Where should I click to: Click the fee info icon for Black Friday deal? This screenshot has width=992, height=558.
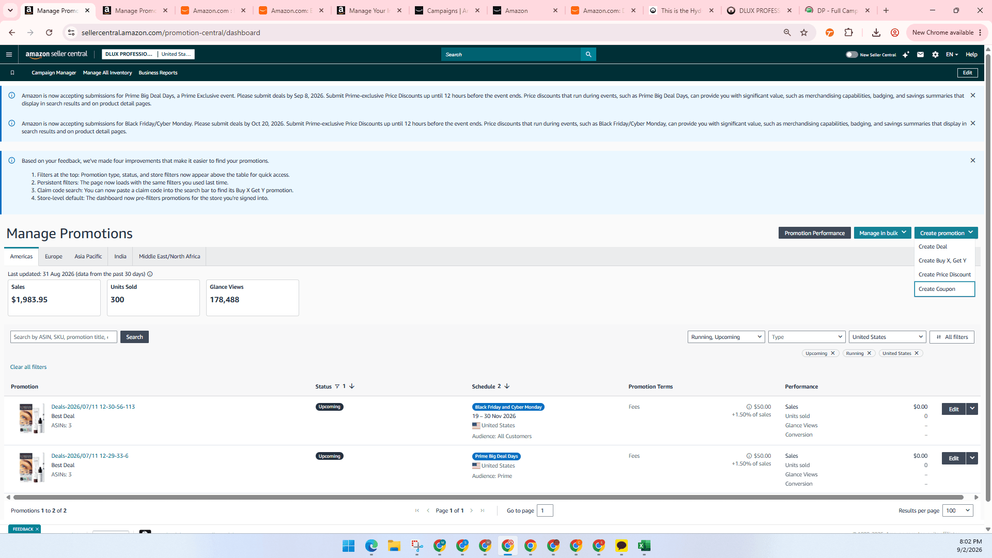tap(749, 407)
